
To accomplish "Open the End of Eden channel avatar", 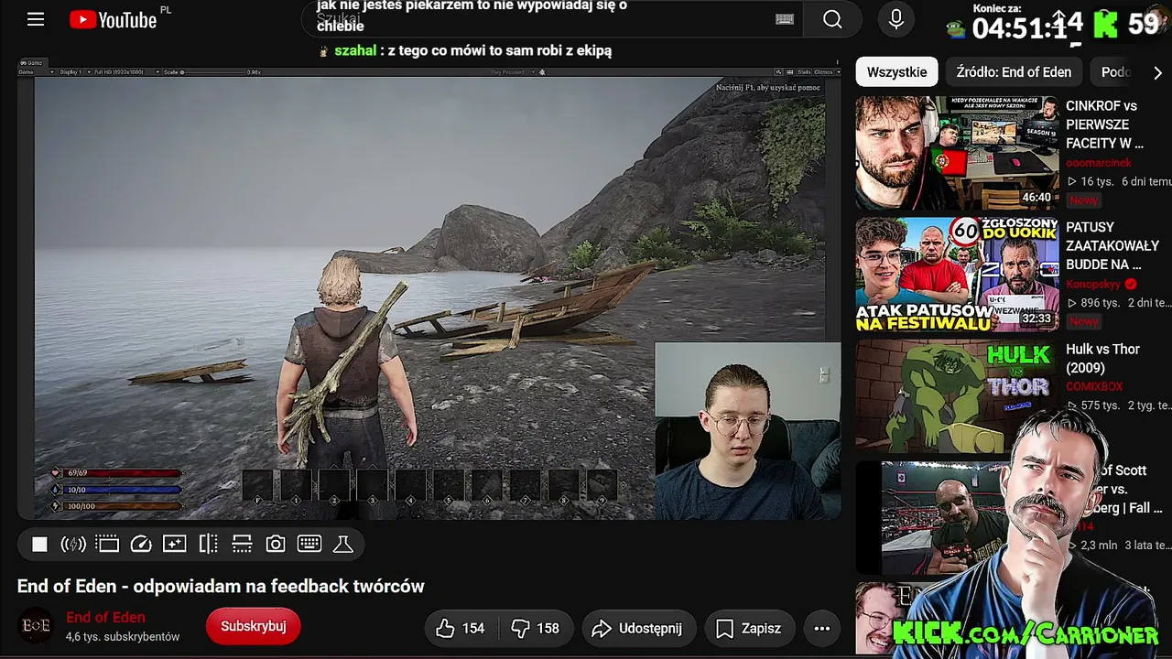I will coord(37,626).
